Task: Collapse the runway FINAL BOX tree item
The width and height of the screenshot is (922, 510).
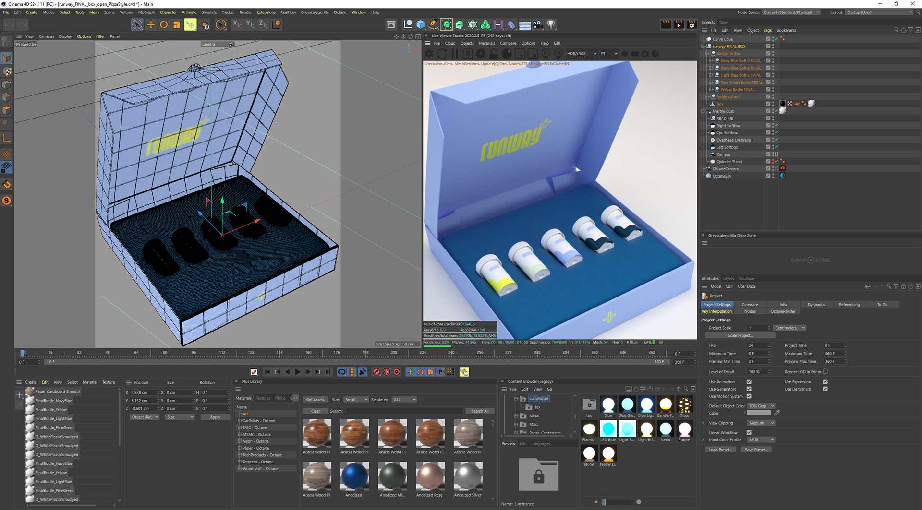Action: click(x=703, y=47)
